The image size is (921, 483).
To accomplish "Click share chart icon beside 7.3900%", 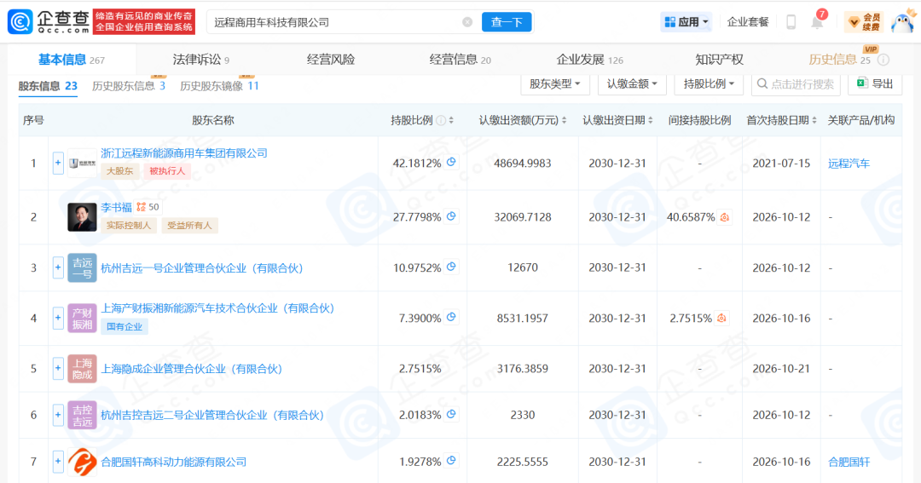I will pos(451,318).
